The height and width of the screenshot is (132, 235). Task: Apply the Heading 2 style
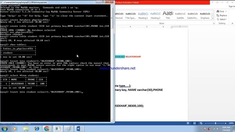[155, 15]
